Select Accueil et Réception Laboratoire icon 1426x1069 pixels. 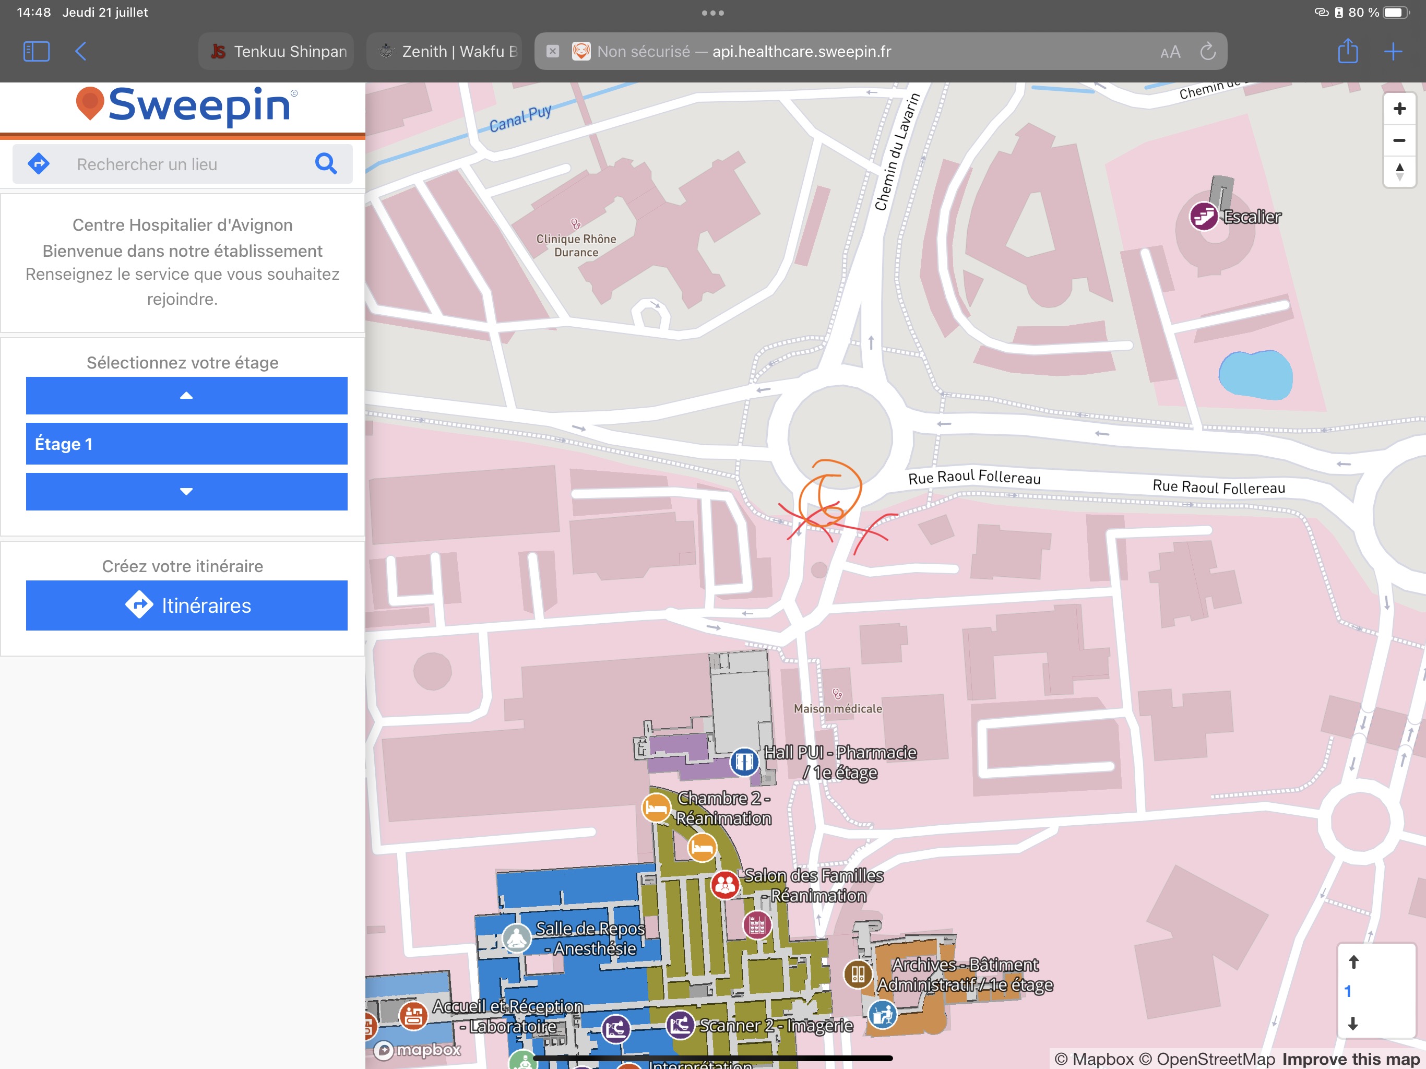413,1016
